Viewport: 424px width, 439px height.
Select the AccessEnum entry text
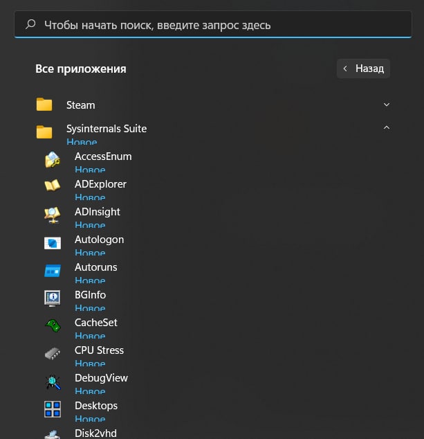pos(103,156)
